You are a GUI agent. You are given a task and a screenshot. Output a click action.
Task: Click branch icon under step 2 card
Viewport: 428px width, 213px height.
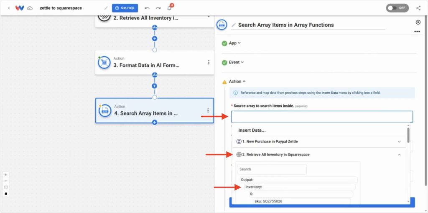(x=155, y=28)
